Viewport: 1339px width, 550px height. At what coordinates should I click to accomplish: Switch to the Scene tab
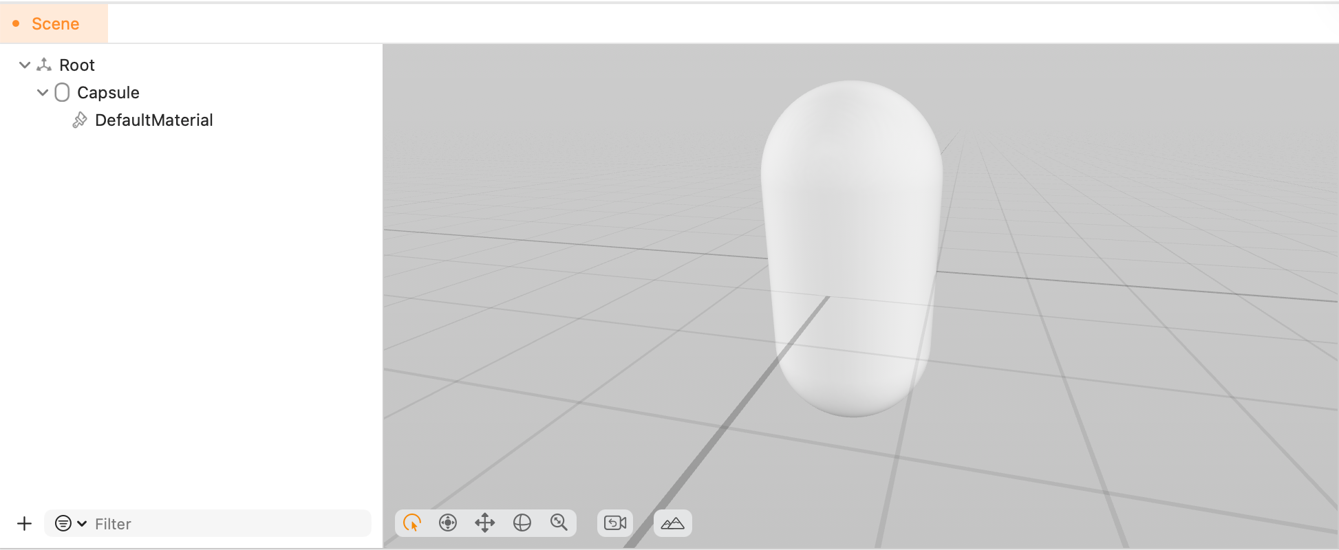pos(55,24)
